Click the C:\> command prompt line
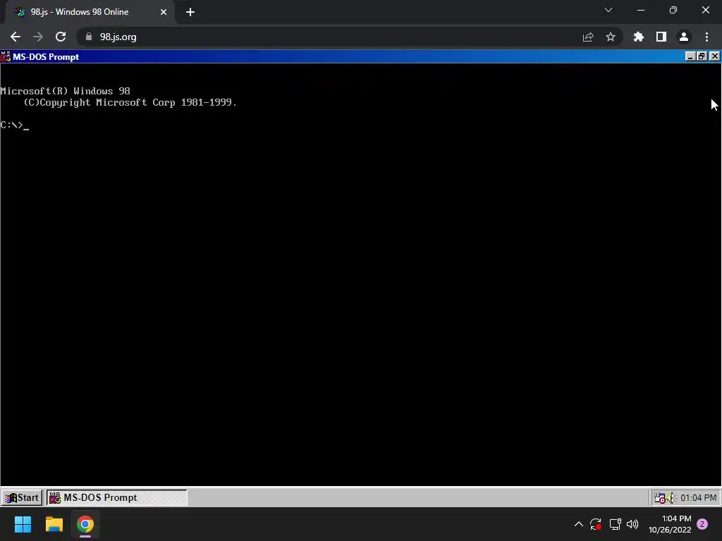722x541 pixels. (15, 125)
